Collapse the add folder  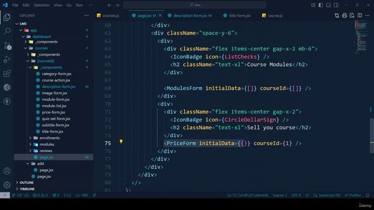[x=28, y=163]
